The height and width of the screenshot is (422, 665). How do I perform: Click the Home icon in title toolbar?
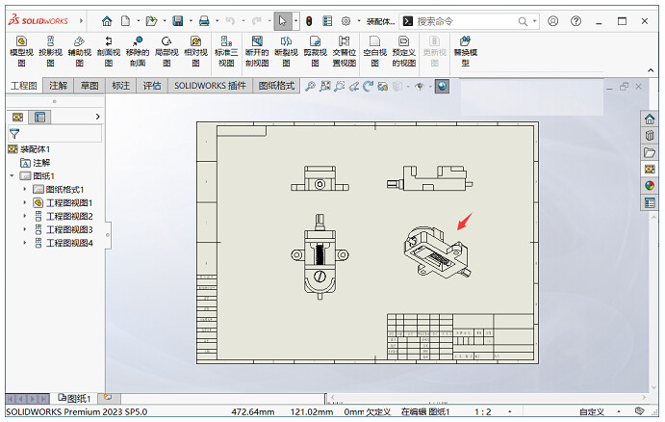pyautogui.click(x=107, y=20)
